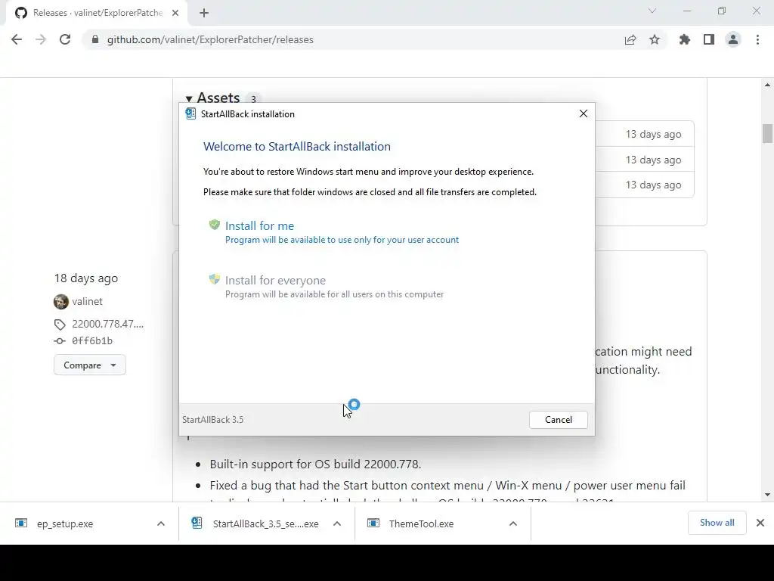Open the valinet author profile link

88,301
